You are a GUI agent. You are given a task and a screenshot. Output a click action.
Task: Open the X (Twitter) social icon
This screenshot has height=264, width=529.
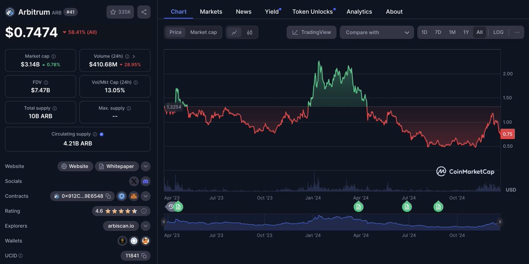[134, 181]
